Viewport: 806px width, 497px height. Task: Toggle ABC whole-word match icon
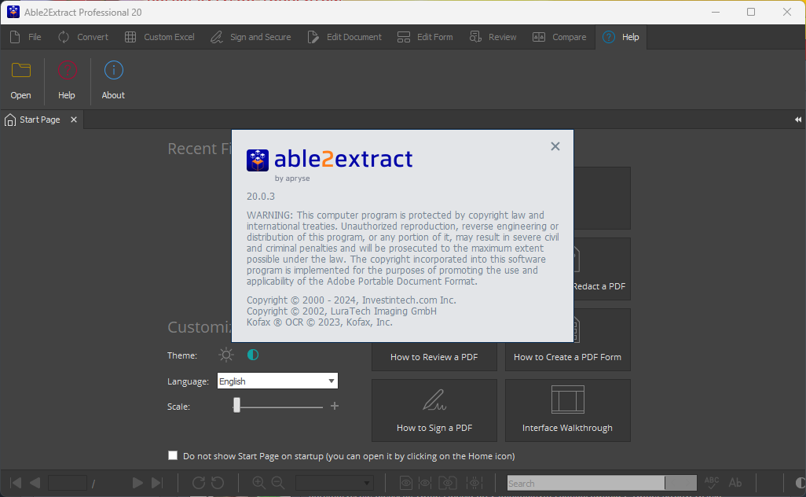[712, 483]
